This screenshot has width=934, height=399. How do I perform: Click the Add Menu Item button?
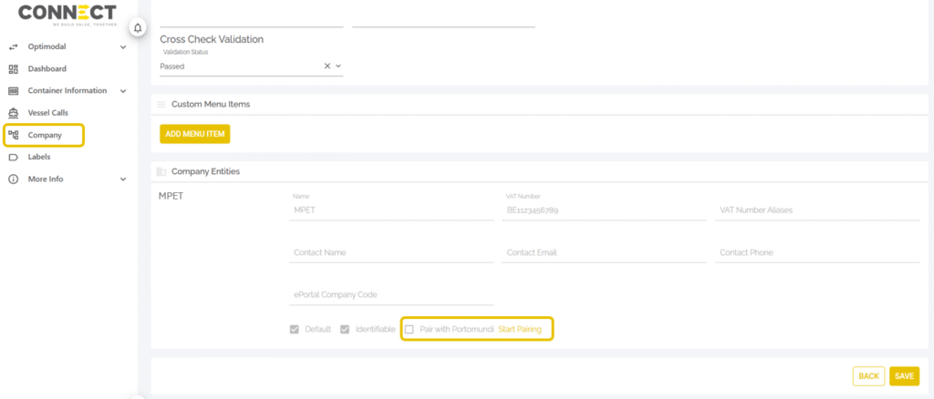pos(194,134)
